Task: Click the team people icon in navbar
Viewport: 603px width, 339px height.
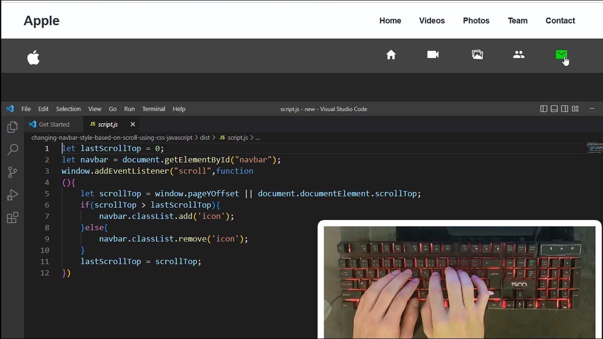Action: pyautogui.click(x=519, y=55)
